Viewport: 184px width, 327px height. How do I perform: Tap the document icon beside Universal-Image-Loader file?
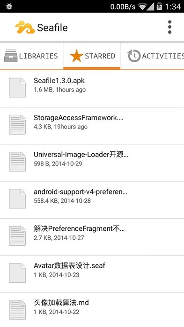pyautogui.click(x=17, y=162)
